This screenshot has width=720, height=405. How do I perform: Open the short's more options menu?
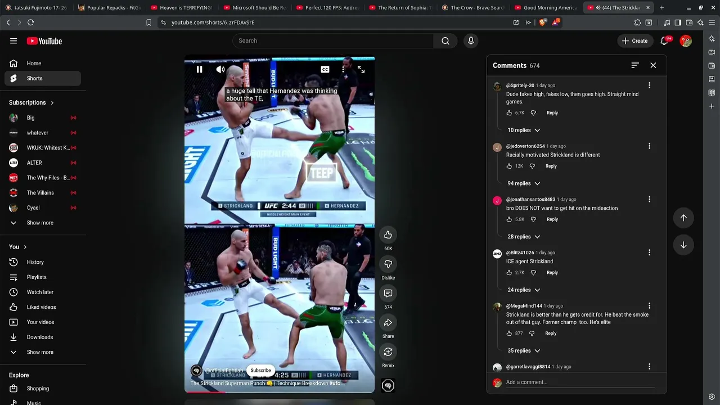click(343, 70)
